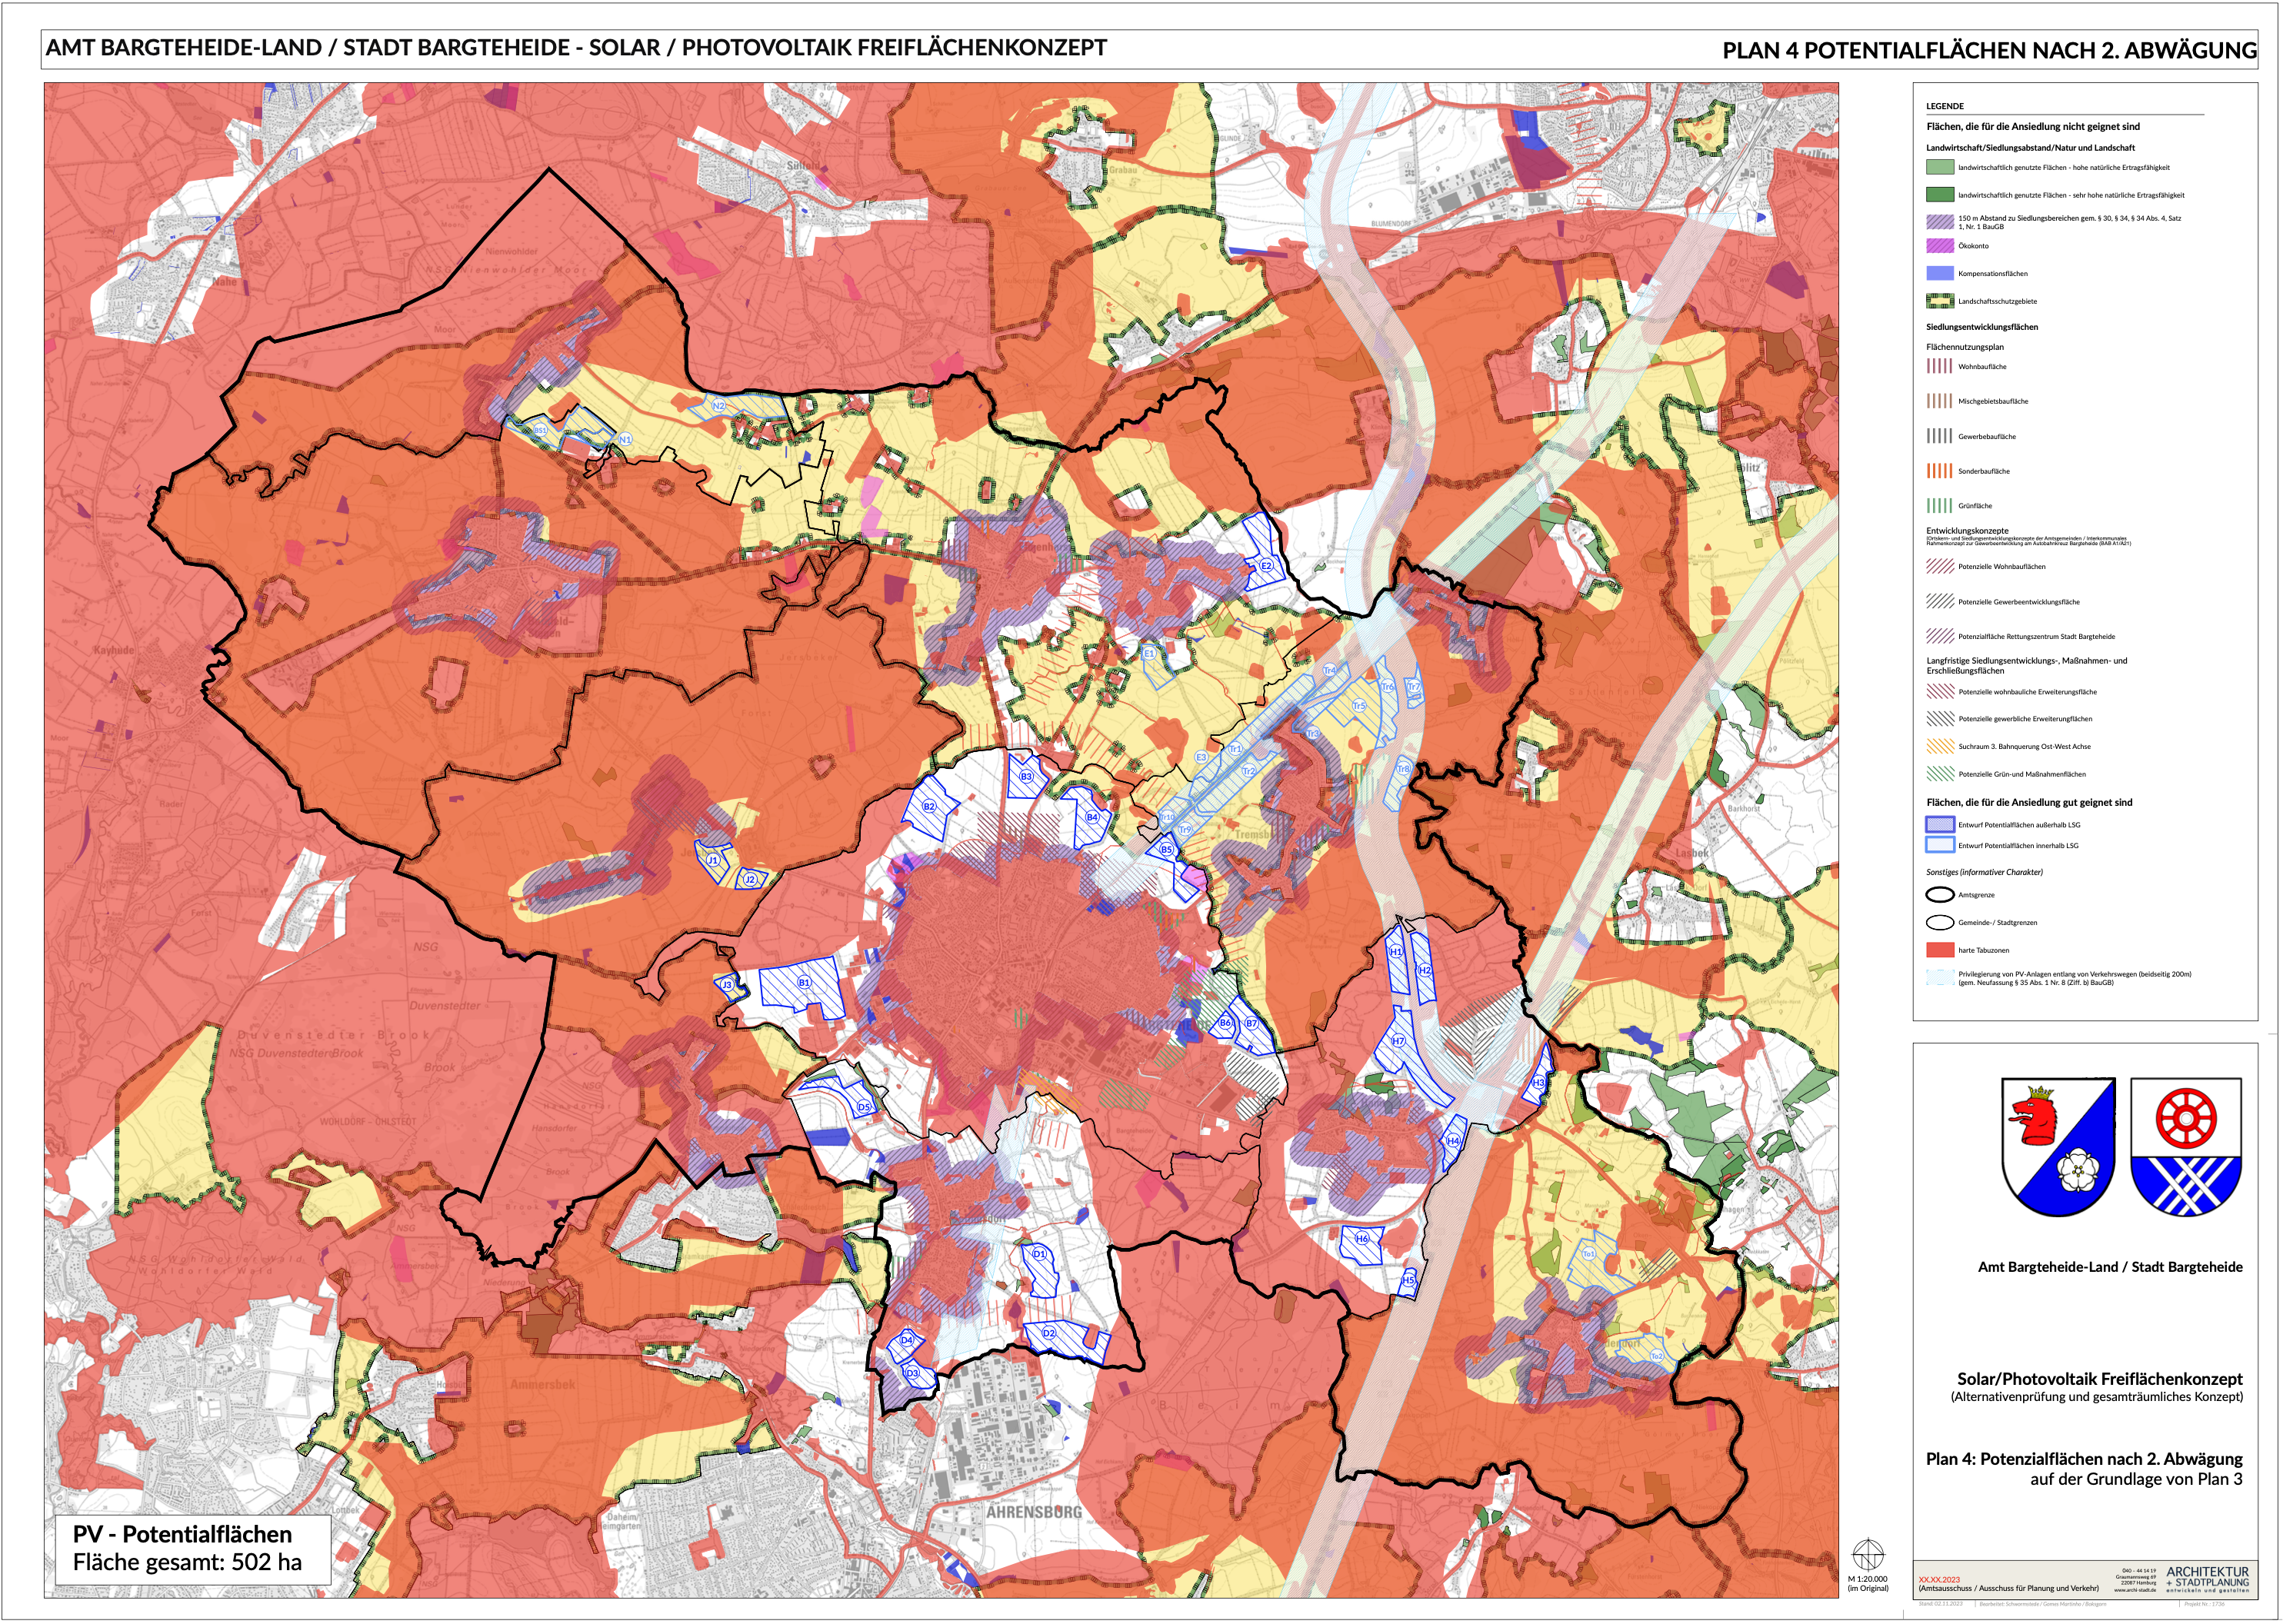This screenshot has width=2283, height=1624.
Task: Click the Landschaftsschutzgebiete legend symbol
Action: click(1940, 301)
